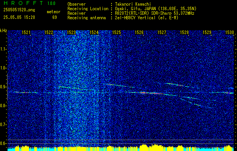Click the 0.8 kHz axis label
The image size is (237, 151).
click(3, 106)
